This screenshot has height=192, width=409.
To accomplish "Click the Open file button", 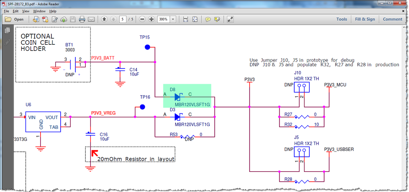I will [x=14, y=19].
